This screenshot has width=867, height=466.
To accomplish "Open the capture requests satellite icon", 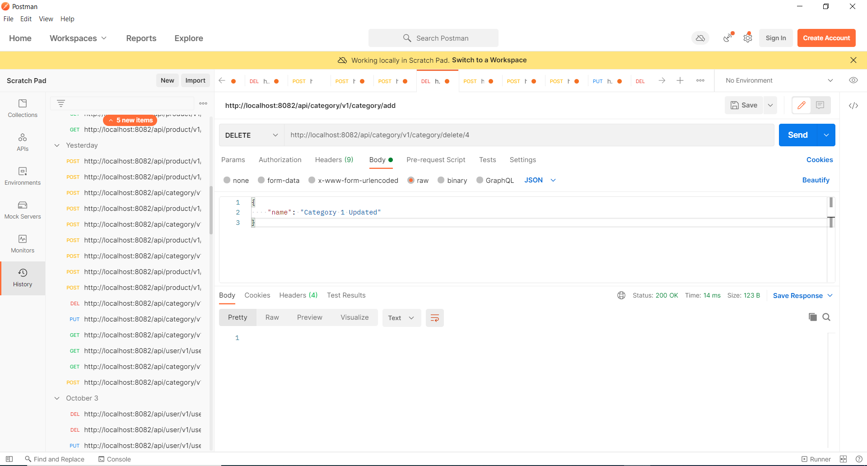I will (728, 38).
